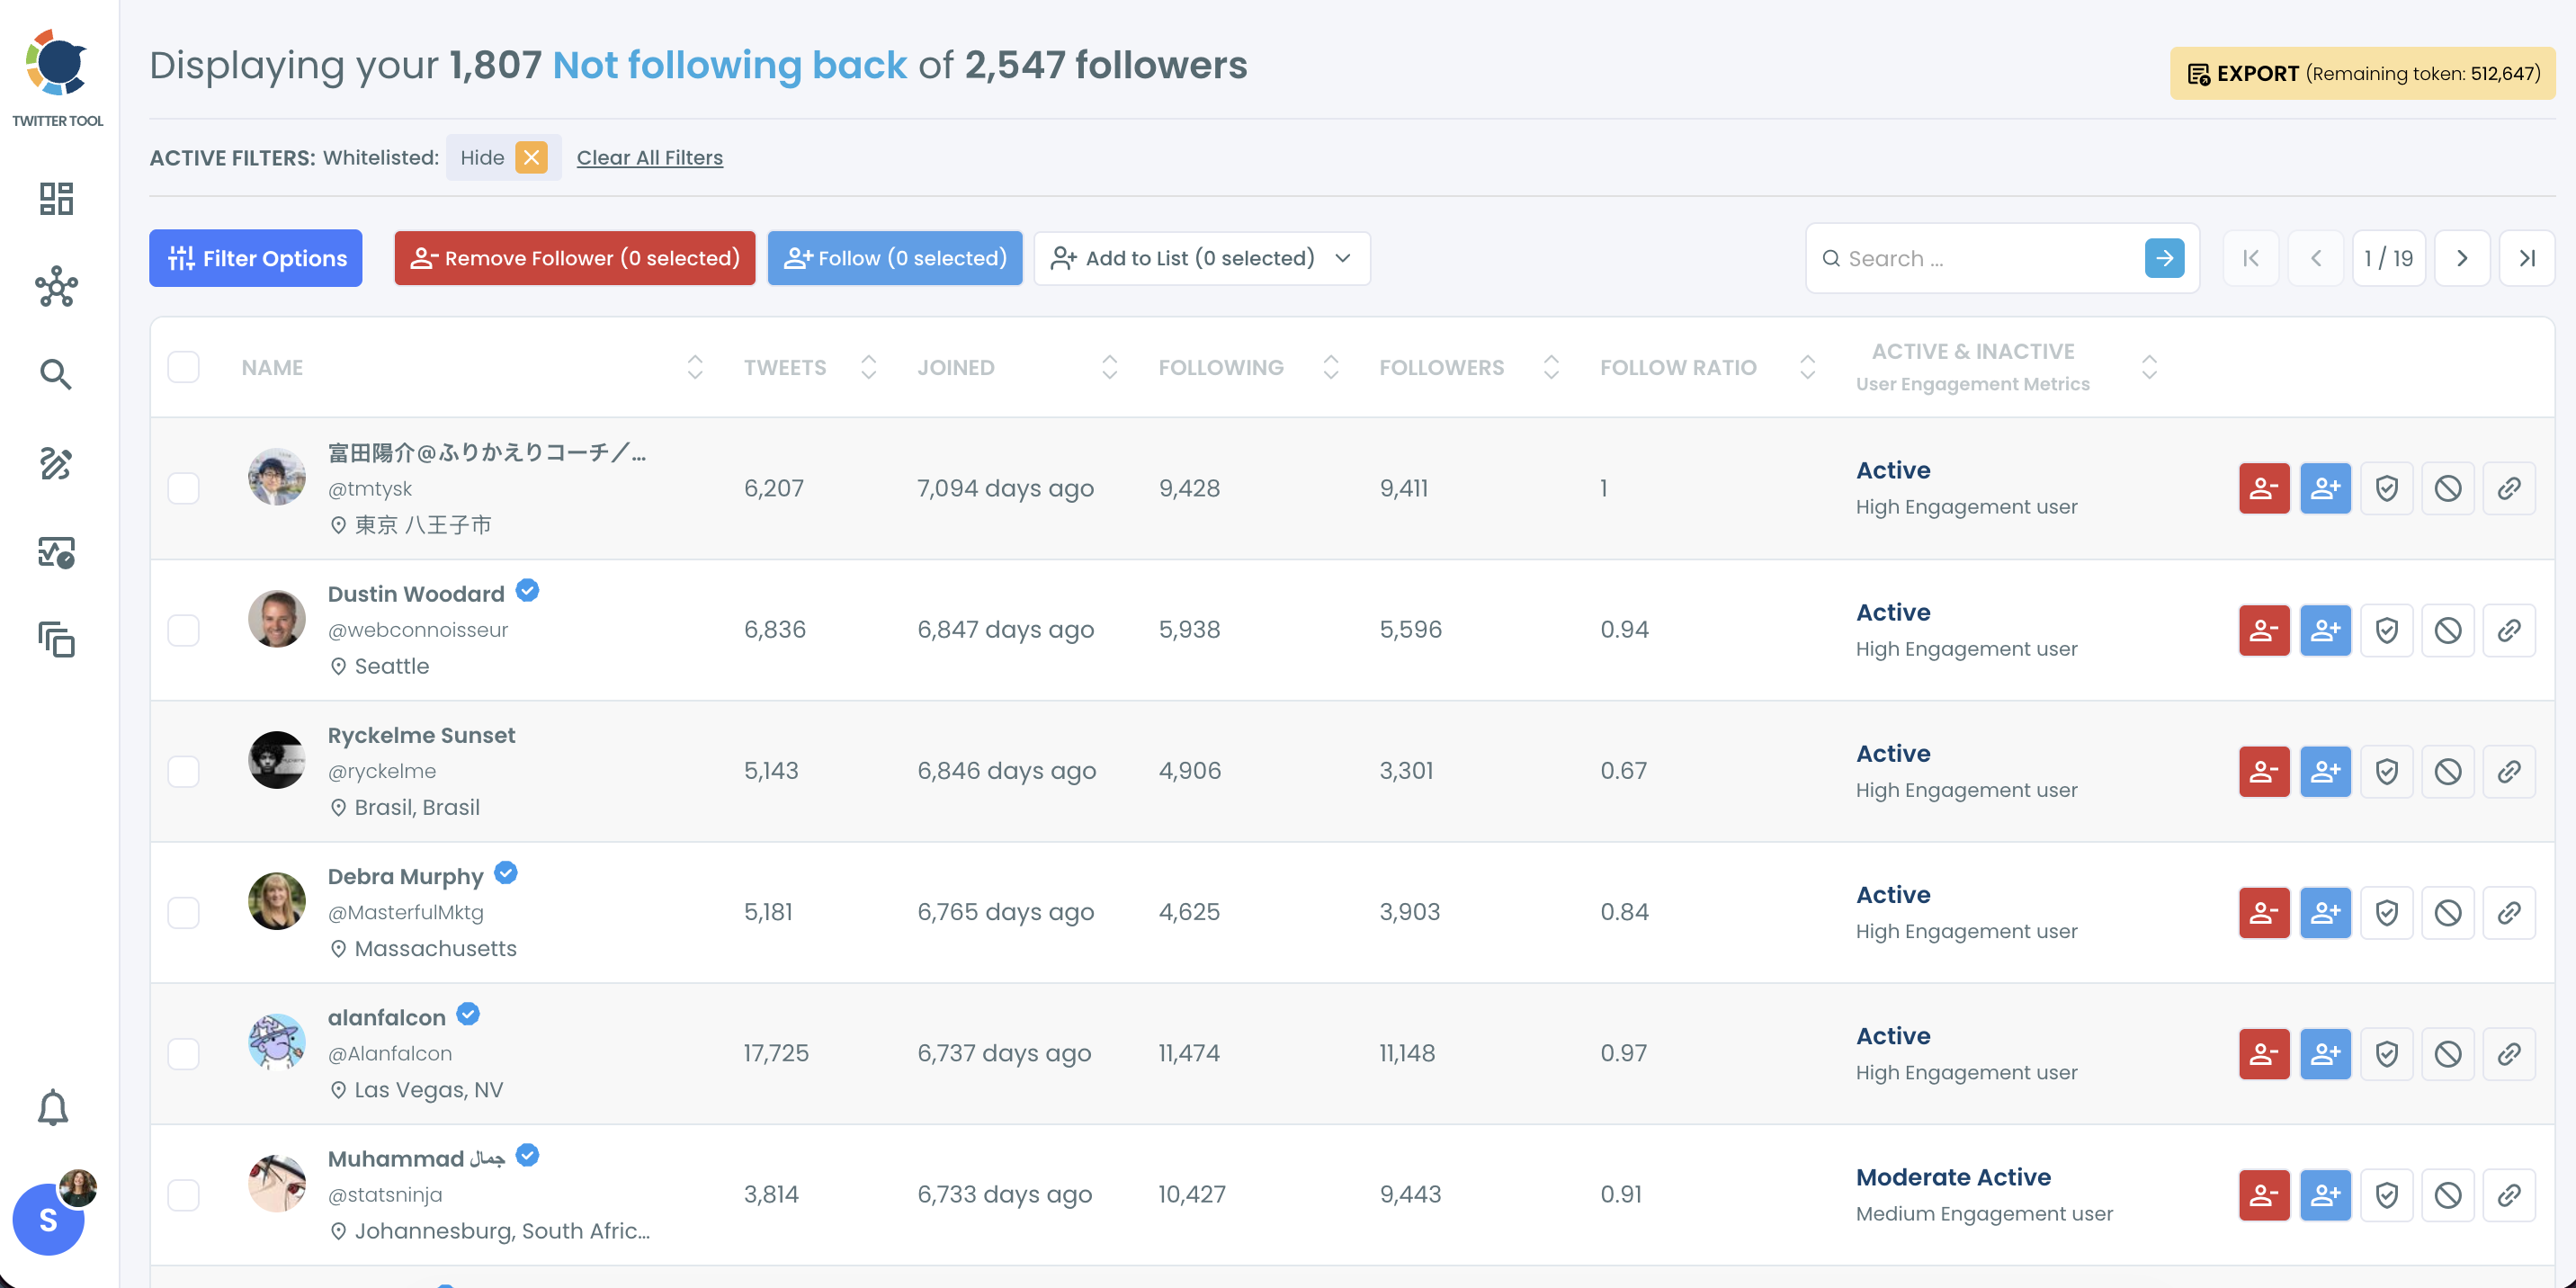Viewport: 2576px width, 1288px height.
Task: Whitelist @tmtysk with shield icon
Action: [x=2386, y=488]
